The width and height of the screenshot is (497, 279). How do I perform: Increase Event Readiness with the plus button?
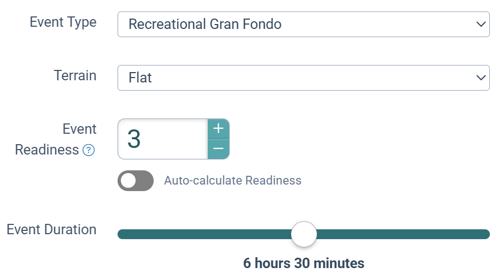pyautogui.click(x=218, y=129)
